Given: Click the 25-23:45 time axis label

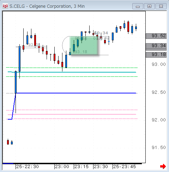Looking at the screenshot, I should [x=125, y=167].
